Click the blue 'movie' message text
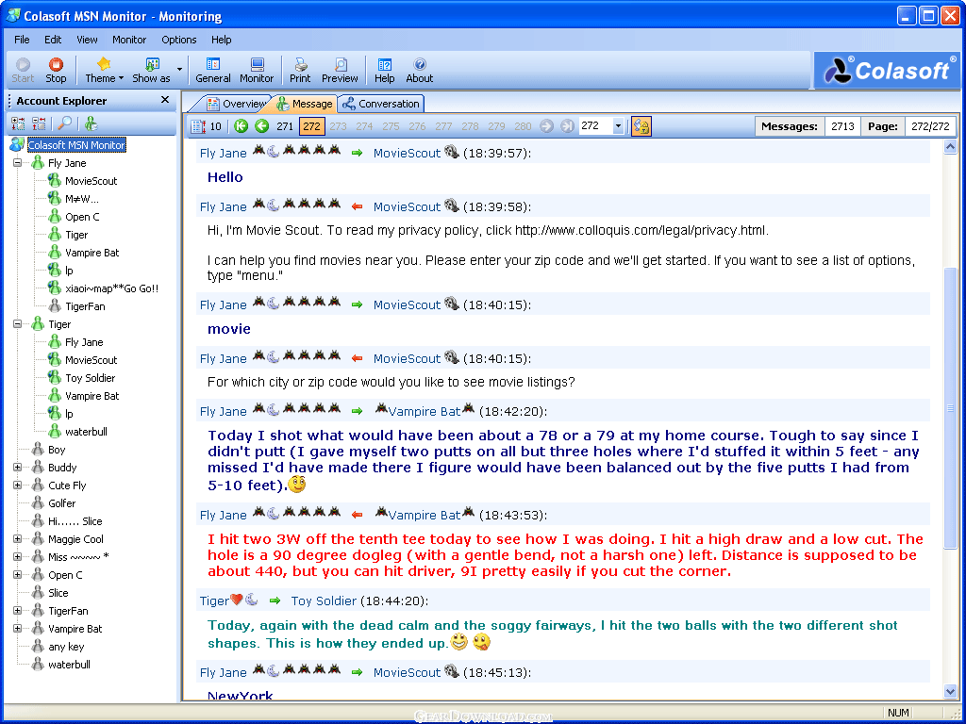This screenshot has width=966, height=724. point(229,329)
